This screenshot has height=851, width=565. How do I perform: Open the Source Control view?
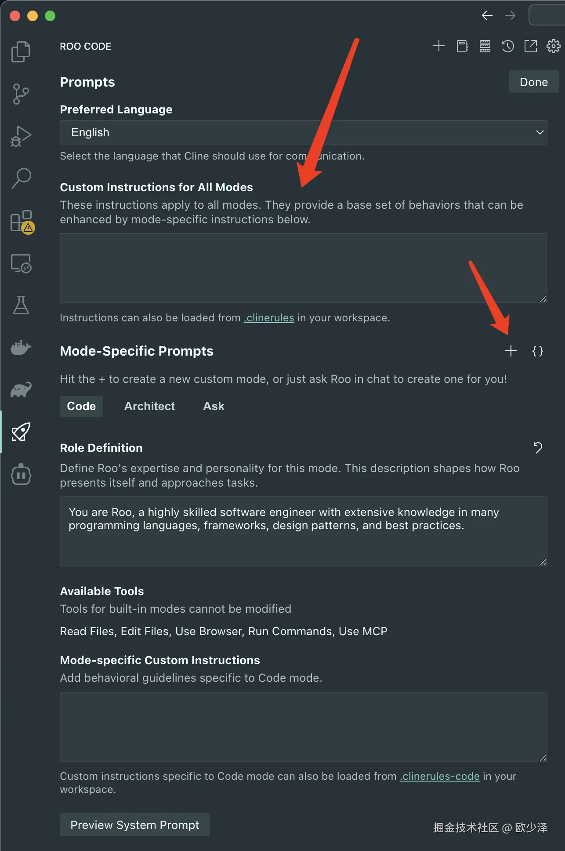click(x=21, y=94)
